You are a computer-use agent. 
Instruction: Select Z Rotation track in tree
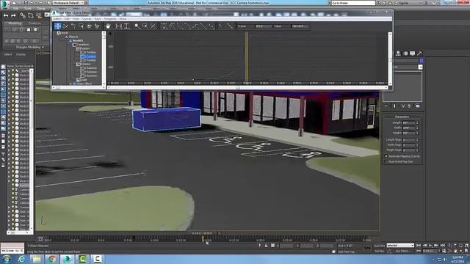click(x=88, y=76)
